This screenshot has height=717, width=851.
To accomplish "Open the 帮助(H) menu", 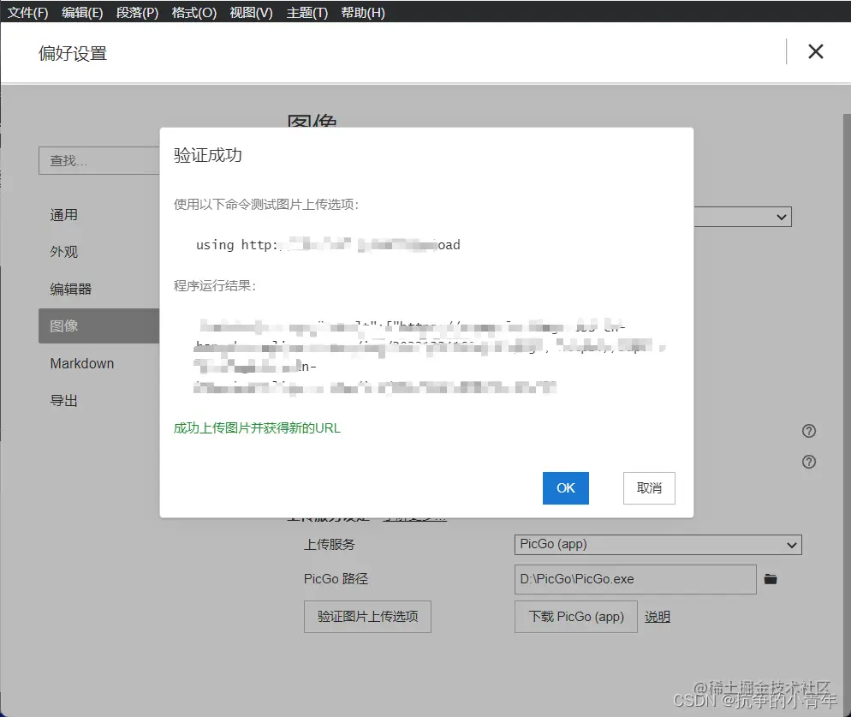I will point(363,12).
